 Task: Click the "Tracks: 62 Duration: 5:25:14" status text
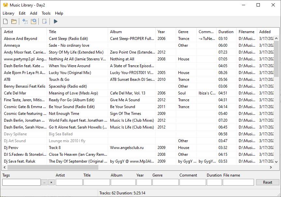click(122, 193)
